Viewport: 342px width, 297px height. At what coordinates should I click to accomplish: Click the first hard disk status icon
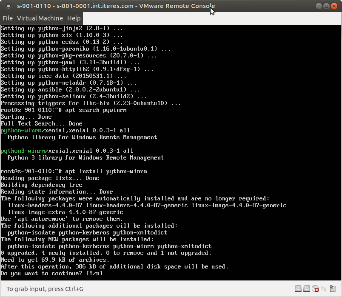coord(298,288)
